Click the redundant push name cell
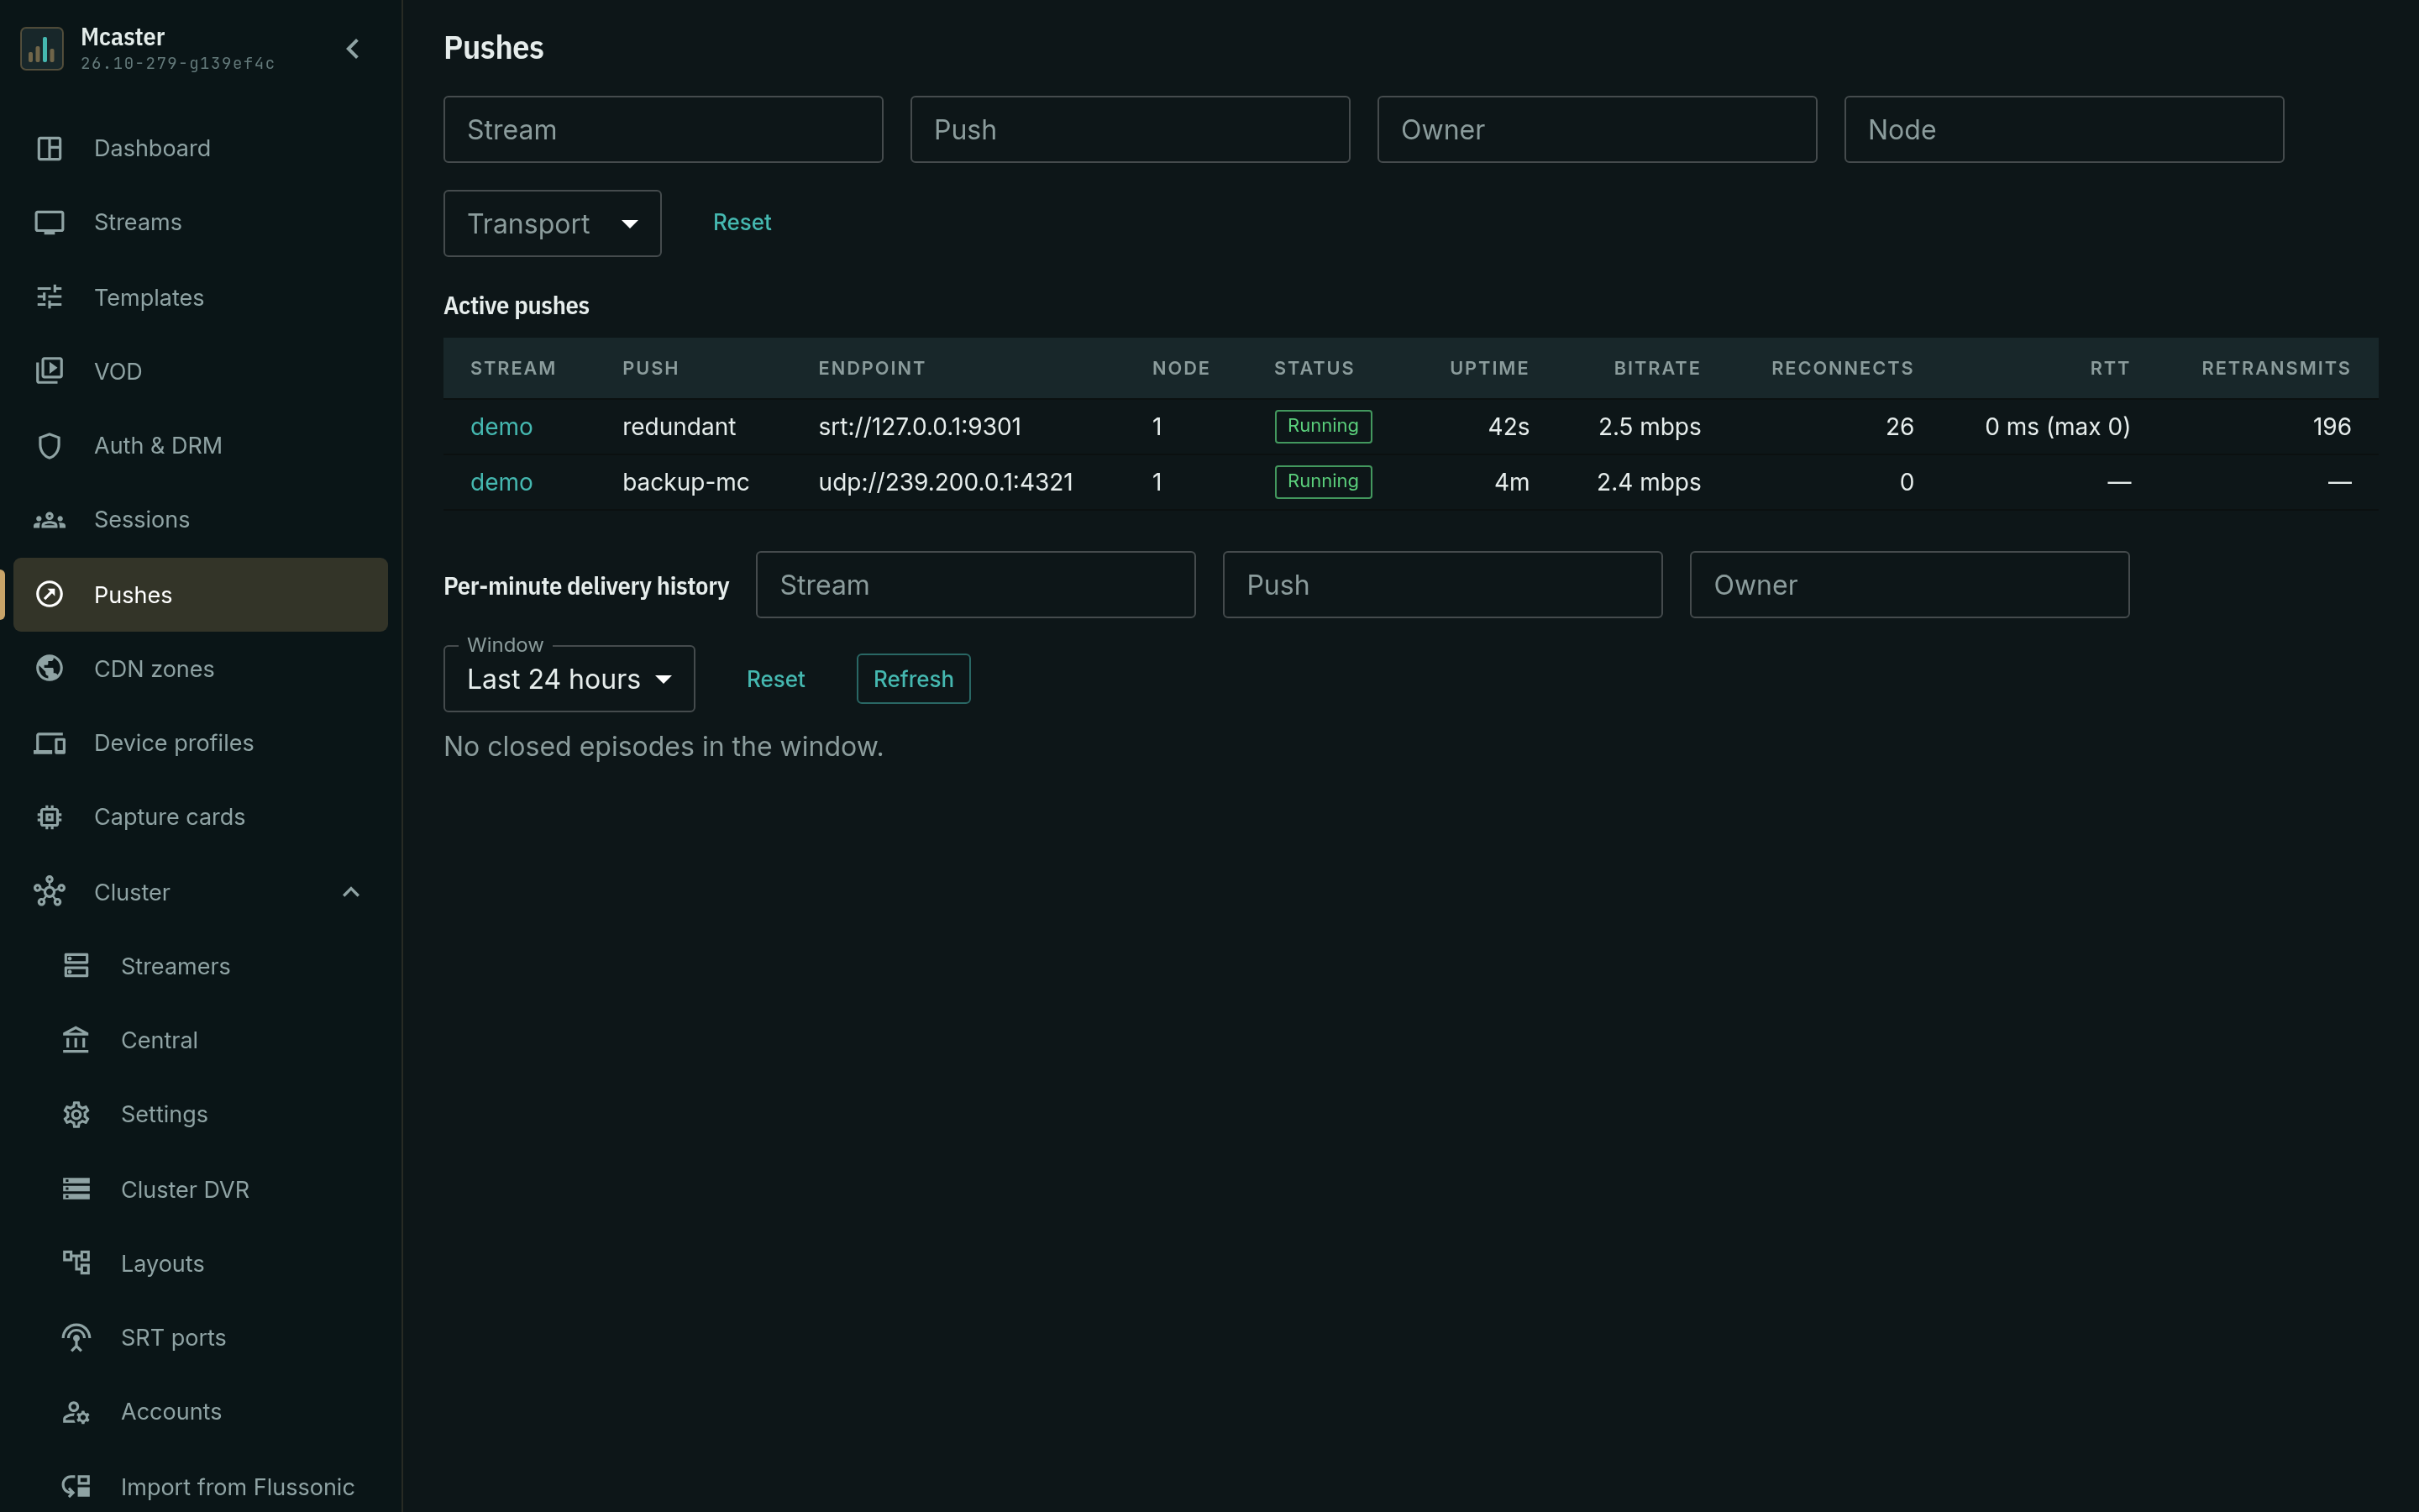Viewport: 2419px width, 1512px height. (679, 426)
